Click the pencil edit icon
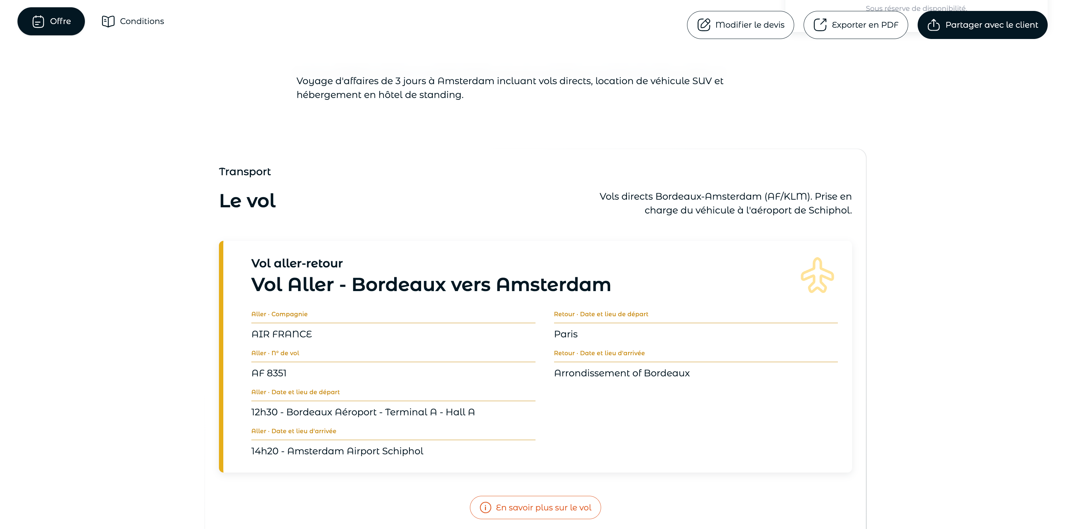The image size is (1071, 529). (704, 25)
